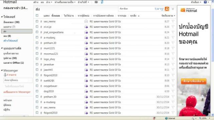This screenshot has height=120, width=214.
Task: Open the อีเมลขยะ (38) folder
Action: point(11,22)
